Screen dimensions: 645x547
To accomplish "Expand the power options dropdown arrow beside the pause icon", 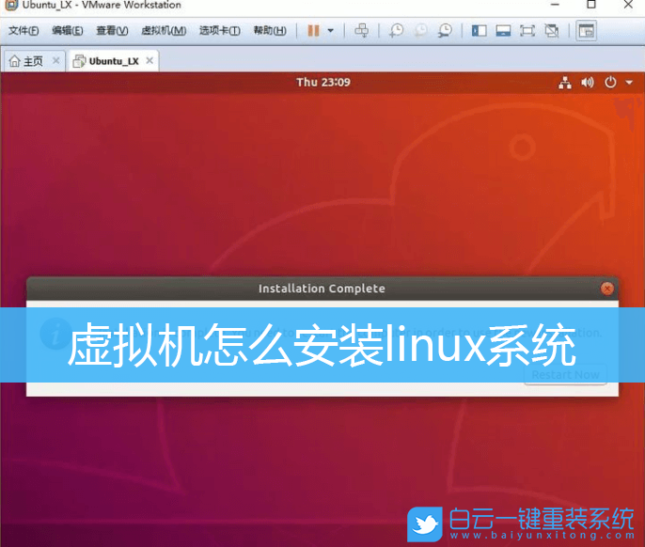I will pyautogui.click(x=330, y=31).
